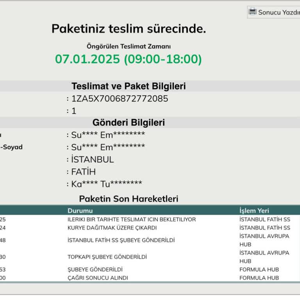
Task: Click İSTANBUL FATİH SS in KURYE DAĞITMAK row
Action: coord(265,228)
